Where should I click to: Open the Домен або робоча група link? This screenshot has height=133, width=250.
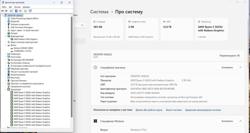(149, 110)
